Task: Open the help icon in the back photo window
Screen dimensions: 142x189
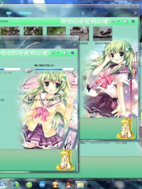Action: pos(133,21)
